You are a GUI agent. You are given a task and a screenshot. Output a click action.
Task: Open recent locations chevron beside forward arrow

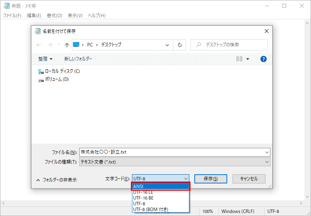[59, 45]
